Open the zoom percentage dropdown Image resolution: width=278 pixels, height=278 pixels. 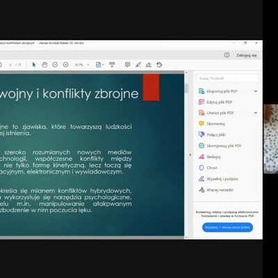click(x=88, y=65)
